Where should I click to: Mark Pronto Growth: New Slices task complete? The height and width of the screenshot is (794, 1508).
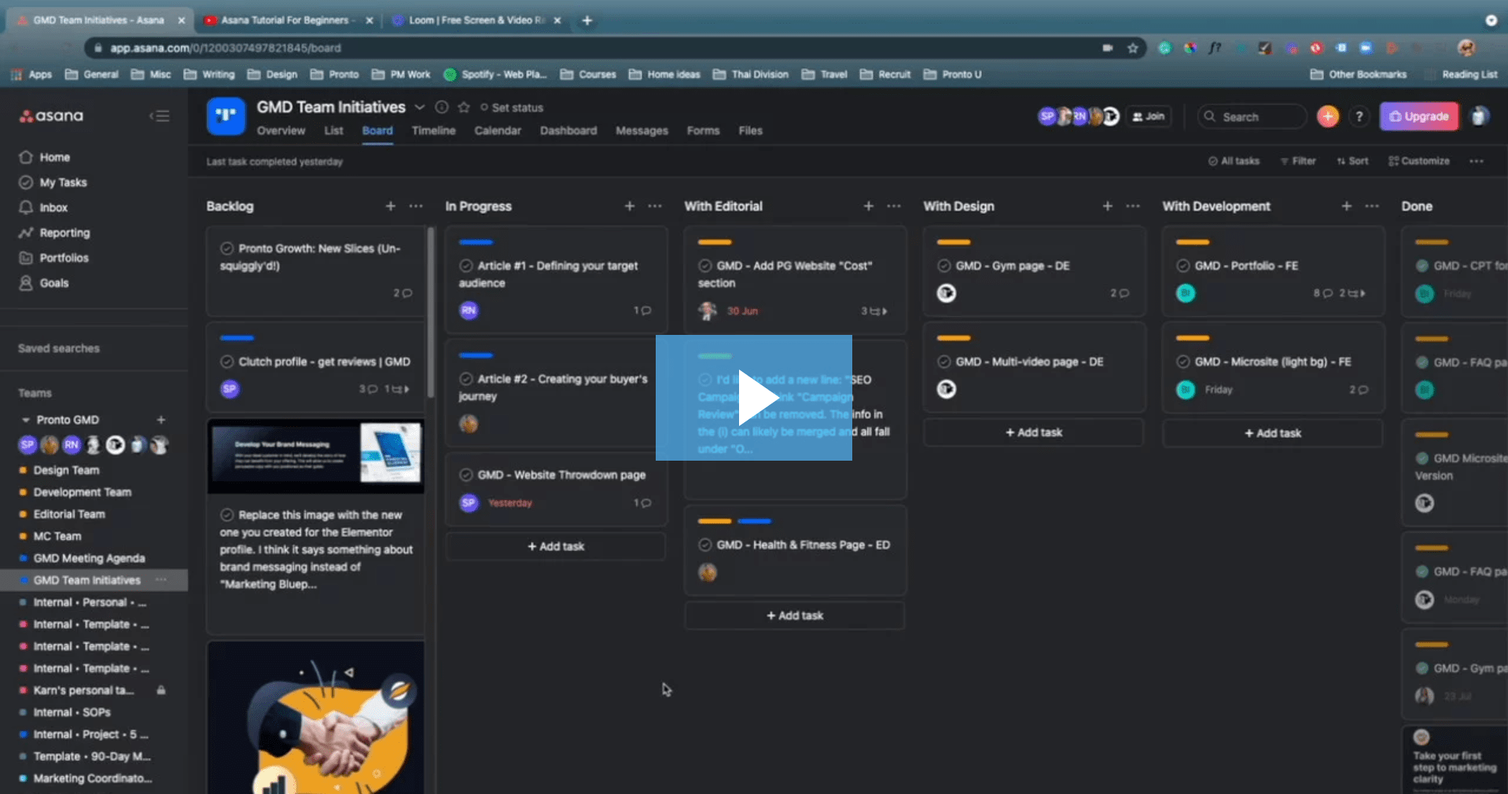coord(227,248)
